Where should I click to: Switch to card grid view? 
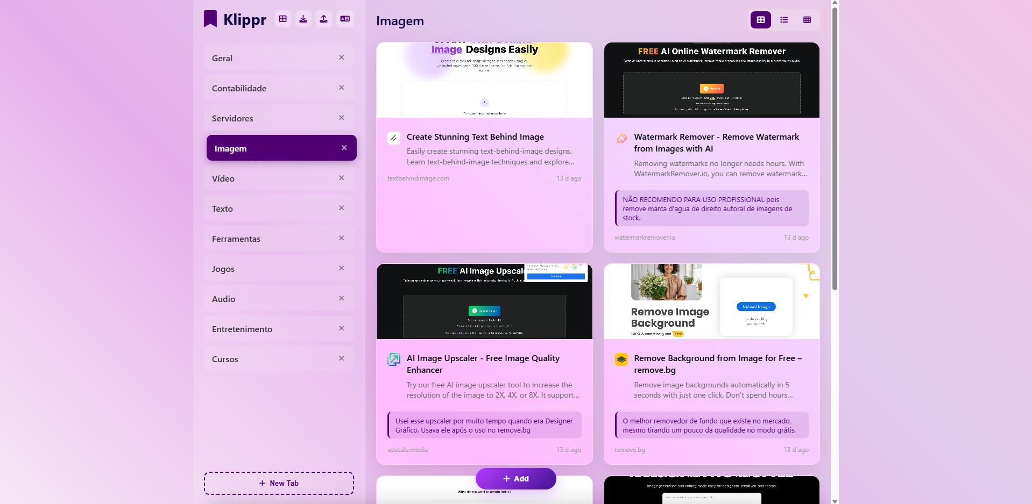(760, 20)
